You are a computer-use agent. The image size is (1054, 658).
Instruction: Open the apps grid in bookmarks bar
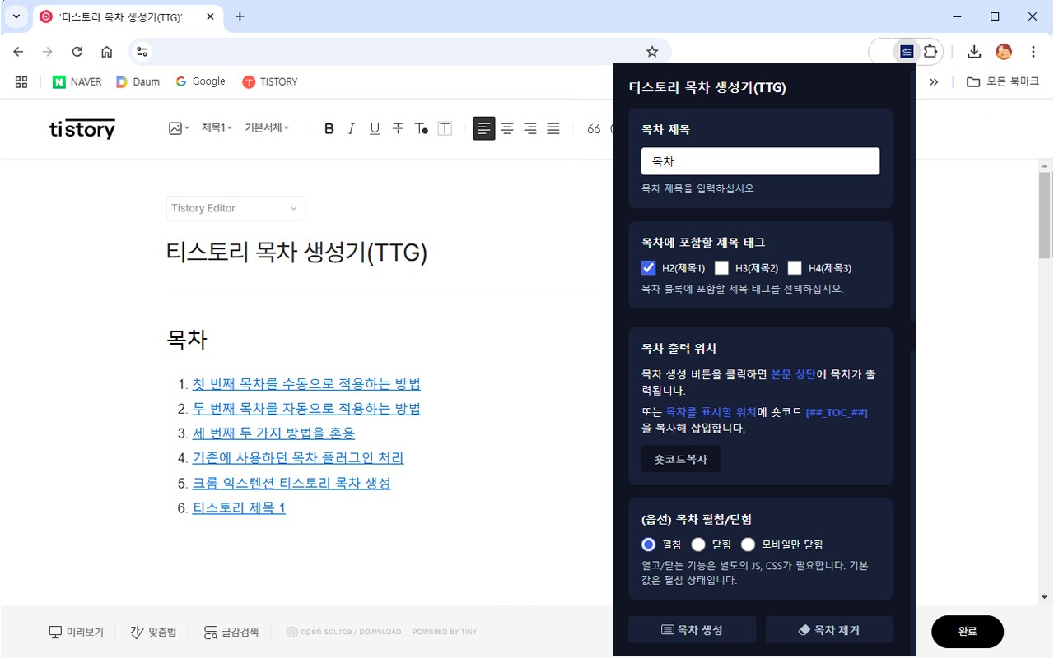point(21,81)
